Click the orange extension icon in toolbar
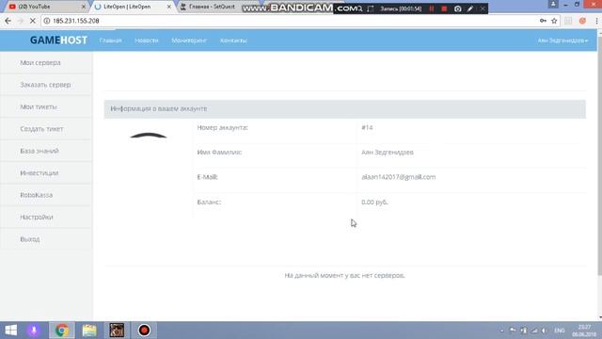Viewport: 602px width, 339px height. click(x=582, y=21)
